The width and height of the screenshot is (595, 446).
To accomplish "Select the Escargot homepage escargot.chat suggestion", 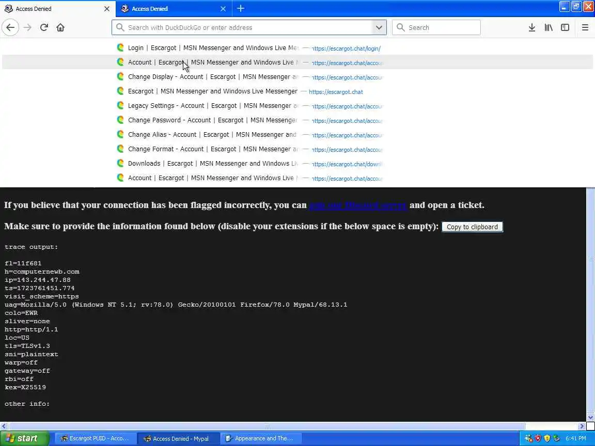I will (x=297, y=91).
